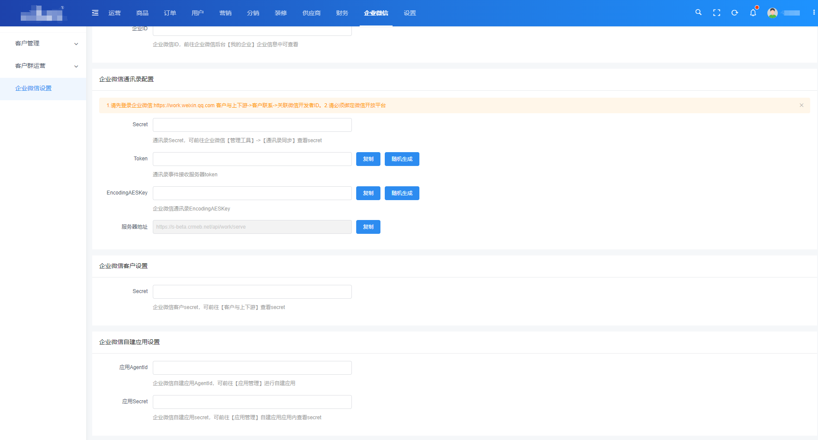Open the 商品 top menu
The height and width of the screenshot is (440, 818).
142,13
